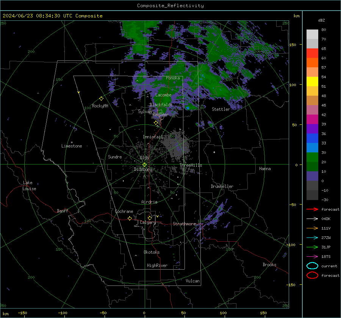Click the orange 111V arrow icon
The height and width of the screenshot is (318, 341).
(312, 228)
